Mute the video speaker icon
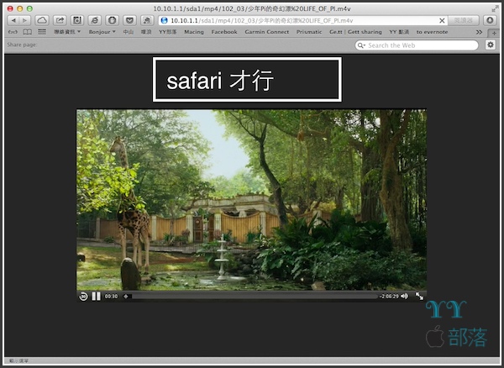504x368 pixels. 404,296
